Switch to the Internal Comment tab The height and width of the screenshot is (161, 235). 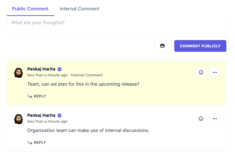[x=80, y=9]
